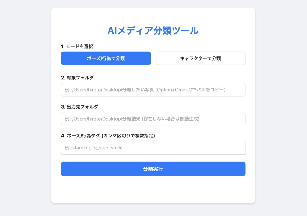Click the '1. モードを選択' label
This screenshot has width=307, height=216.
click(77, 46)
